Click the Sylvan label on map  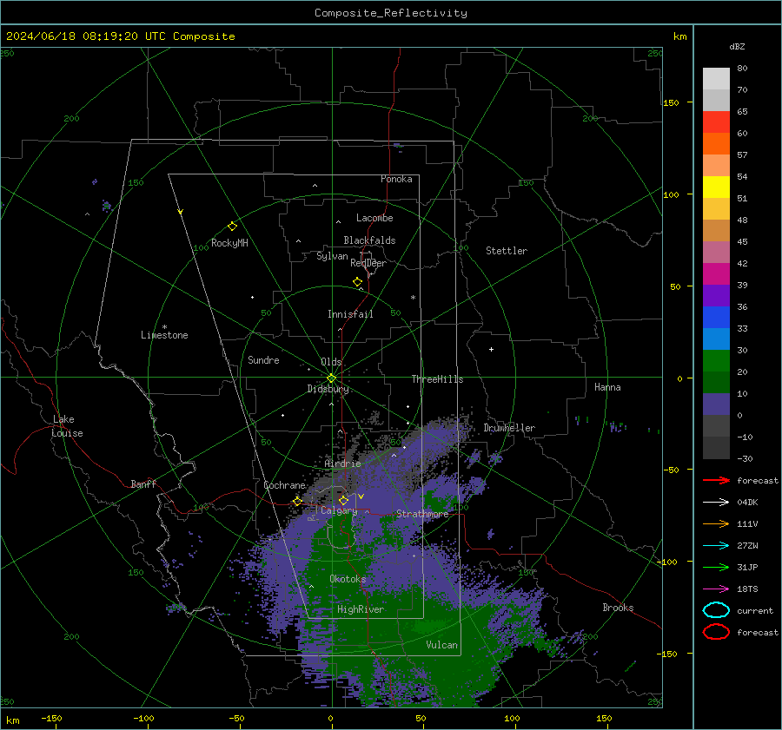point(332,256)
